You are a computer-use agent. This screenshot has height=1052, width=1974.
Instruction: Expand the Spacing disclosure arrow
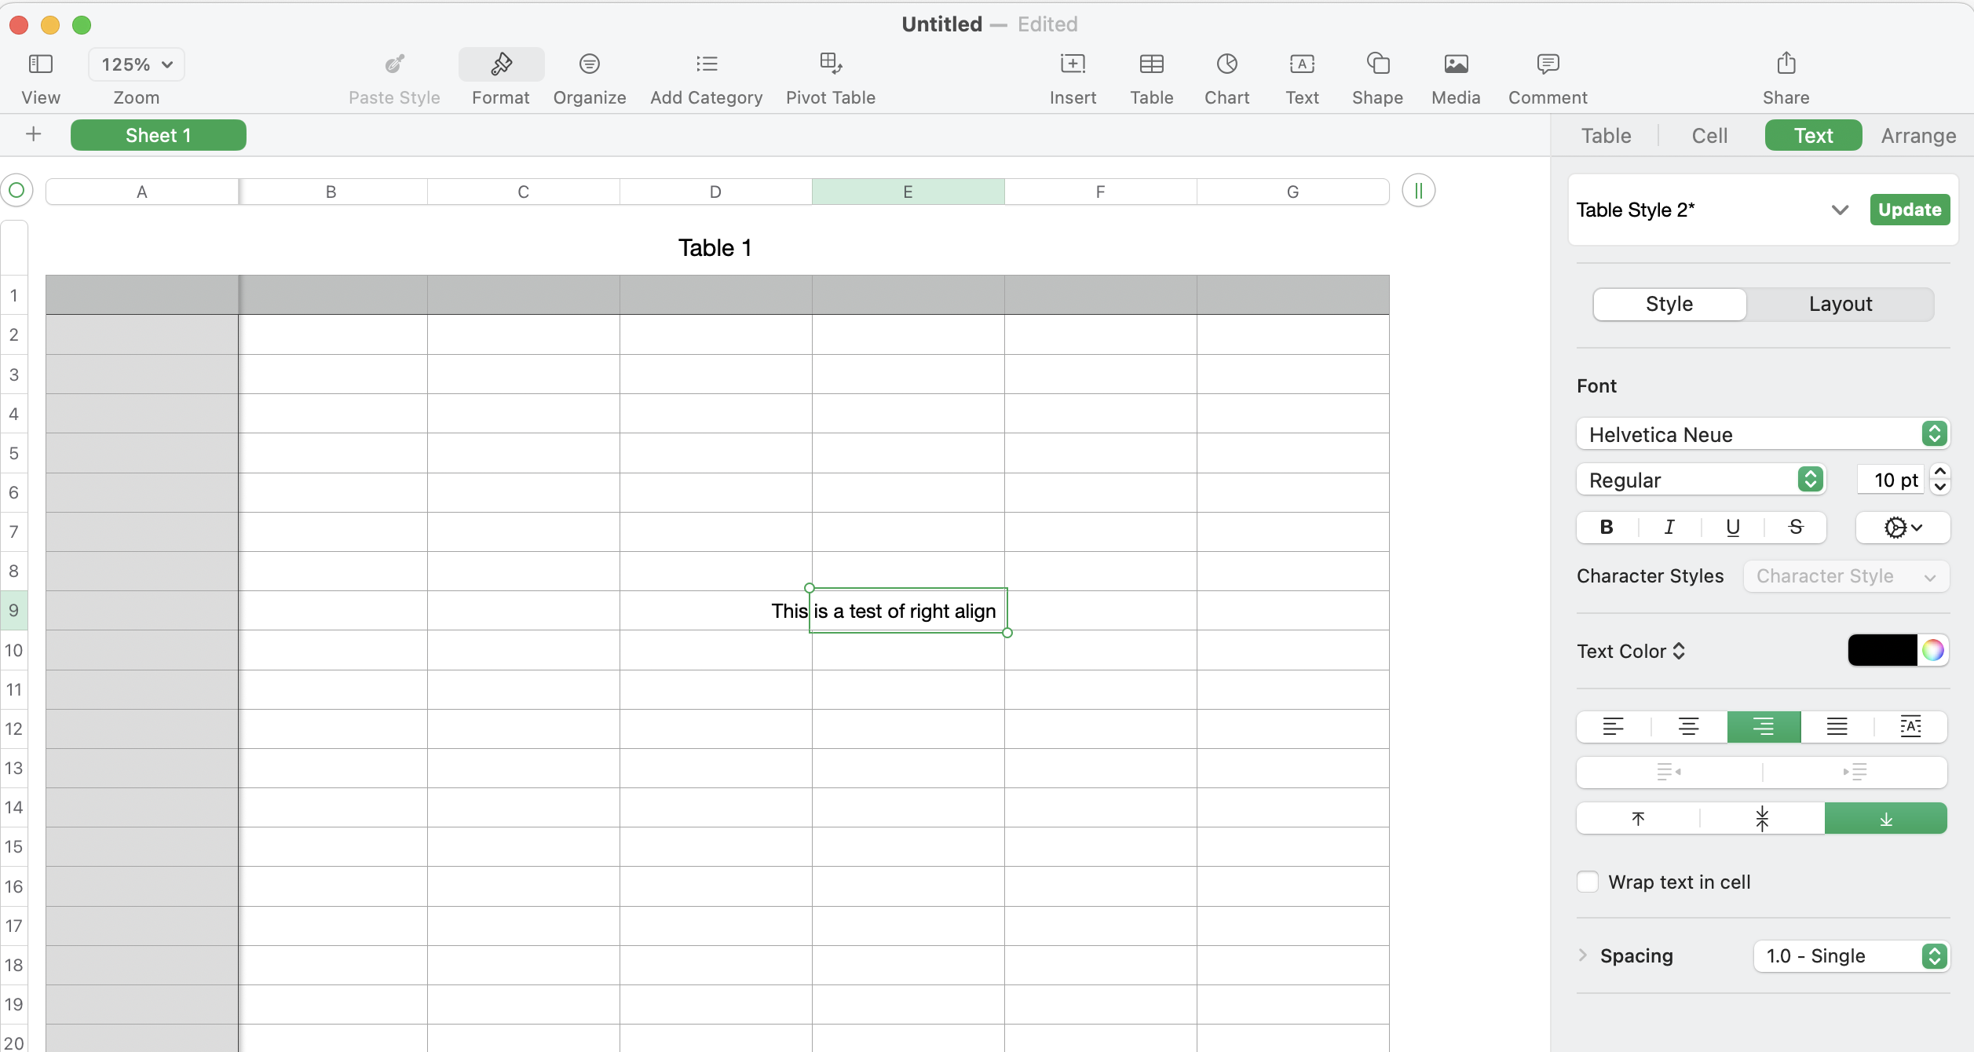(1583, 955)
